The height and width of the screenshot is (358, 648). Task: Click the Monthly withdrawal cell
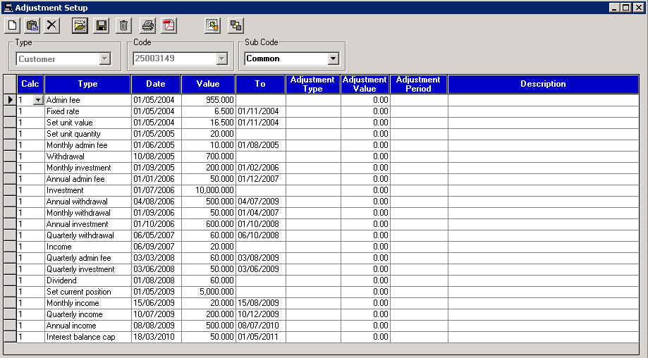[87, 213]
